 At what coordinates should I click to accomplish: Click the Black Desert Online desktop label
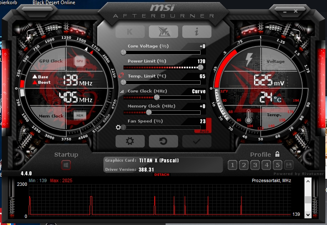[x=54, y=2]
